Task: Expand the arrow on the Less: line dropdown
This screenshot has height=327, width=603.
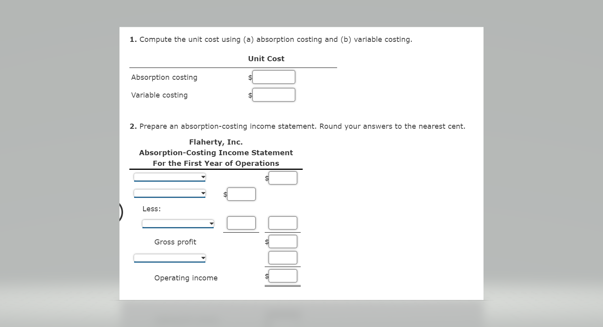Action: [x=211, y=223]
